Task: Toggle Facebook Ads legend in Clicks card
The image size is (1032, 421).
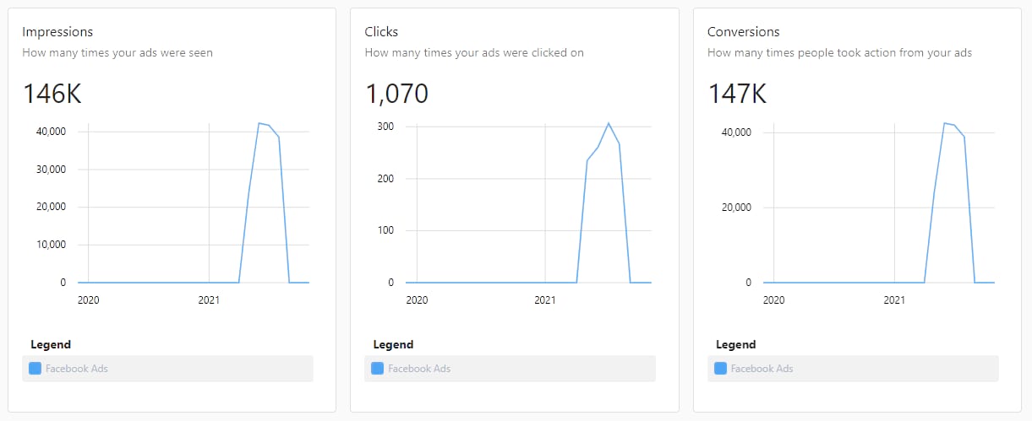Action: (x=510, y=369)
